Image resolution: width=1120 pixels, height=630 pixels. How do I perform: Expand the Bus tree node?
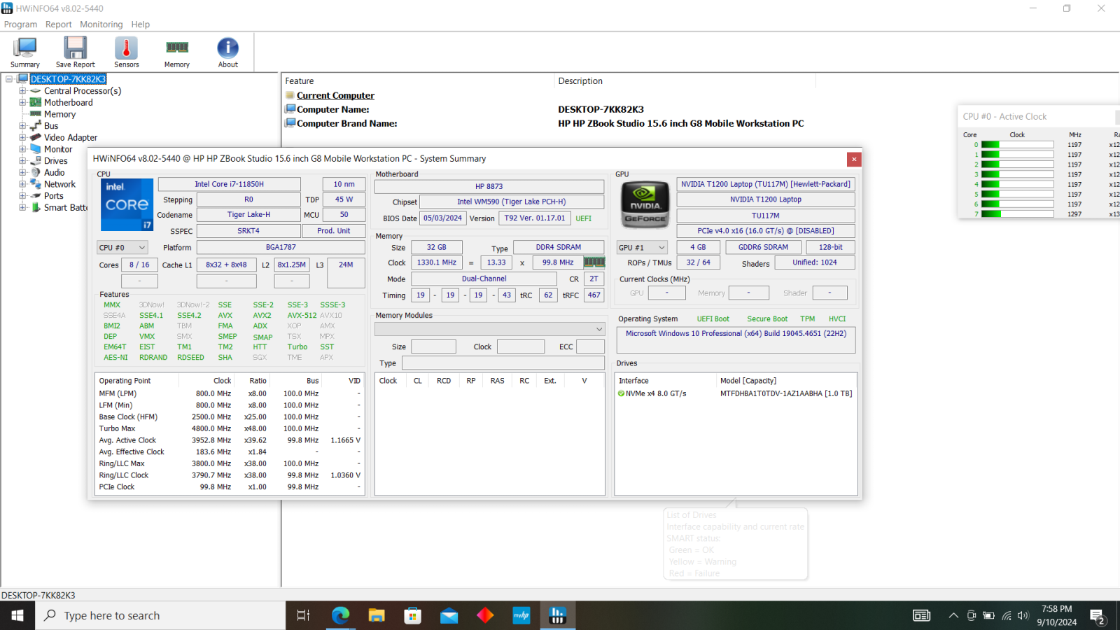tap(22, 126)
